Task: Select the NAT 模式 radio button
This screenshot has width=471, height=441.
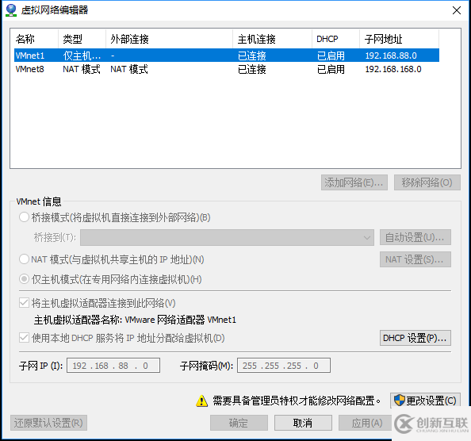Action: click(24, 259)
